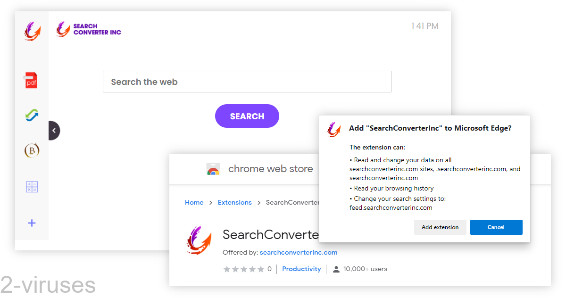Click inside the Search the web field

(247, 81)
